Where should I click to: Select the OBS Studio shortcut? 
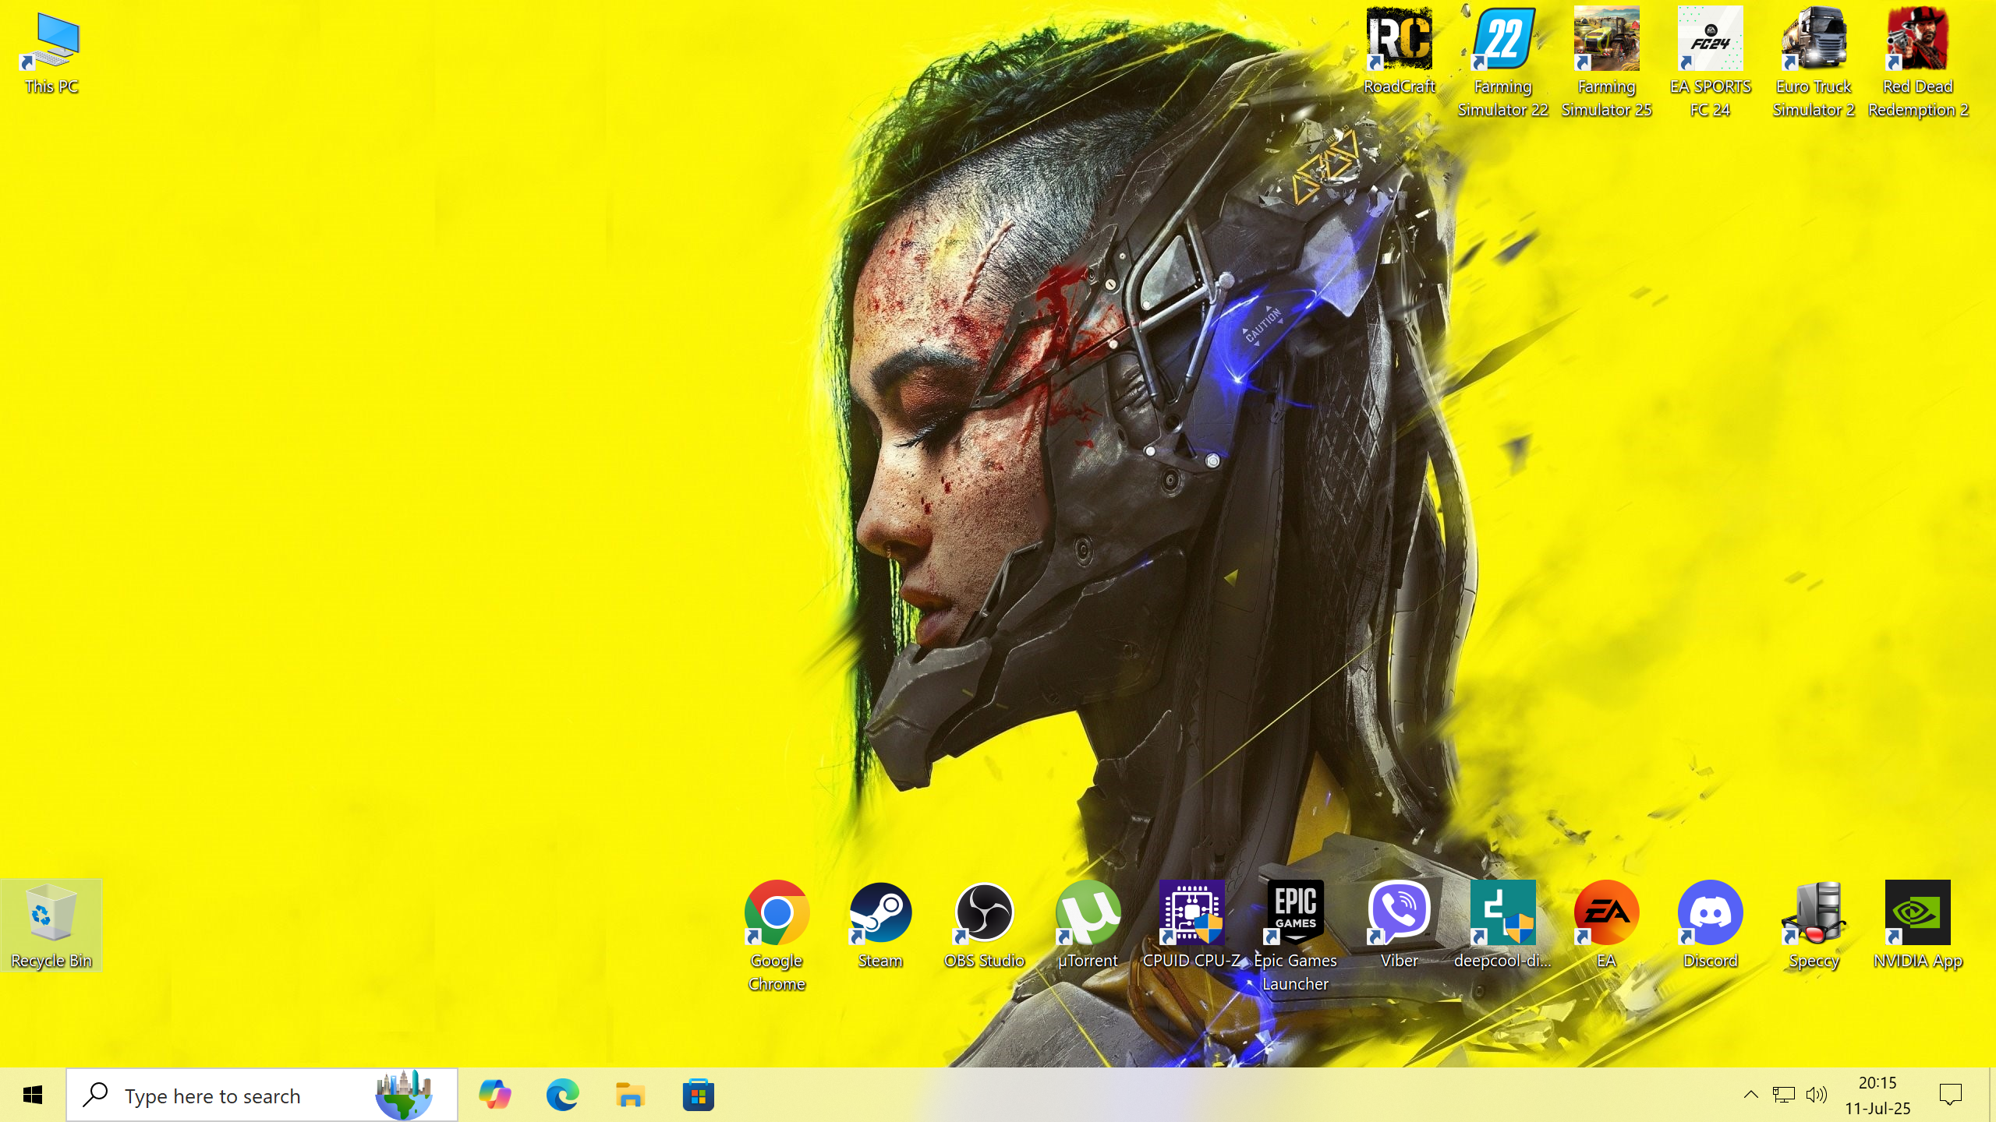[984, 925]
